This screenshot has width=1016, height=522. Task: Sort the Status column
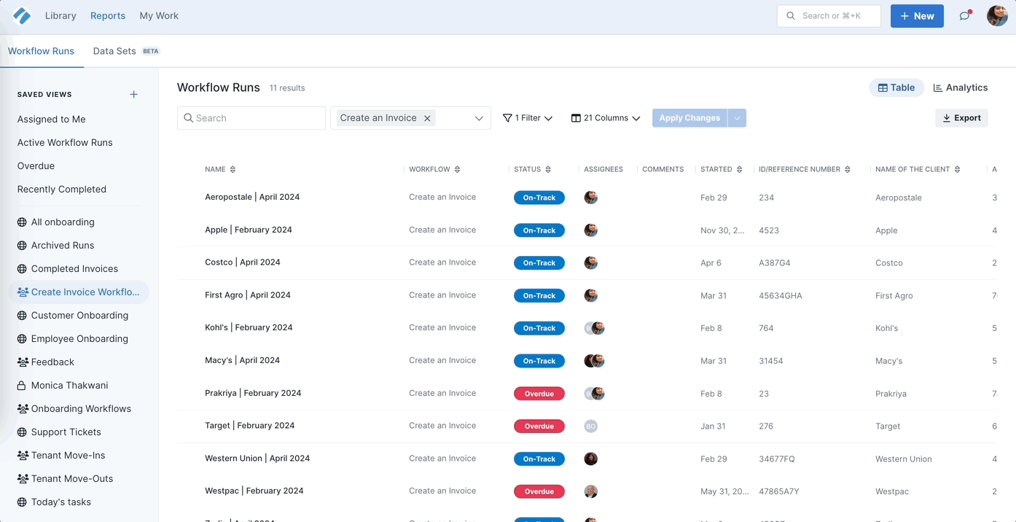(x=548, y=169)
